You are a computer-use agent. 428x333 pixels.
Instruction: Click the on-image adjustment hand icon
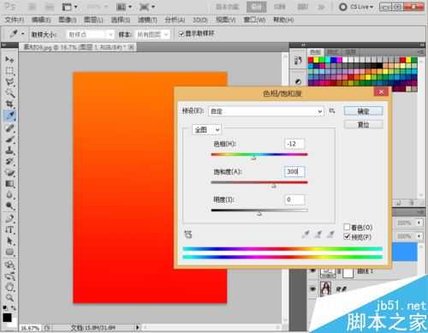[187, 235]
